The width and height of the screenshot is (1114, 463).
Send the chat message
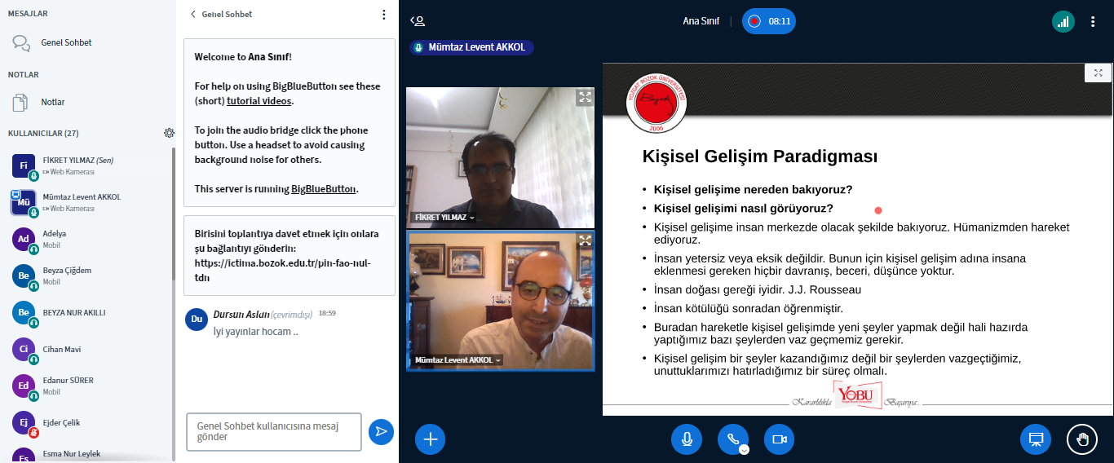pos(381,432)
